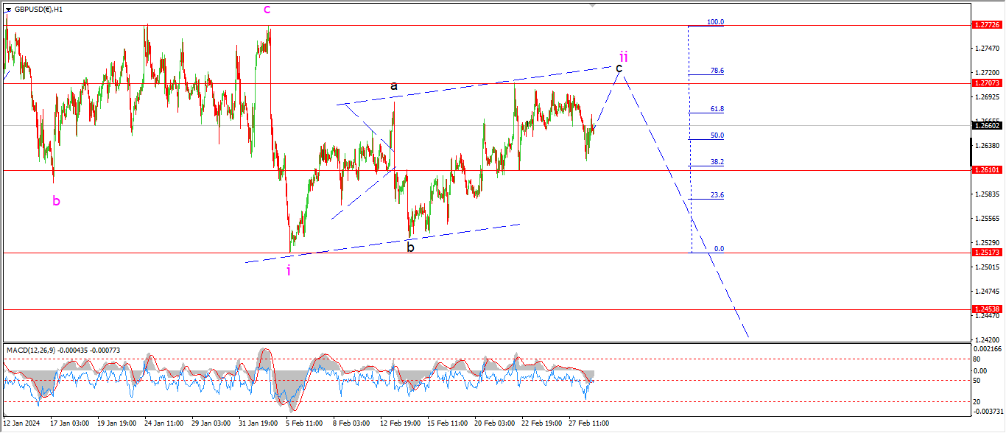Screen dimensions: 1006x433
Task: Click the gray chart shift triangle marker
Action: tap(591, 5)
